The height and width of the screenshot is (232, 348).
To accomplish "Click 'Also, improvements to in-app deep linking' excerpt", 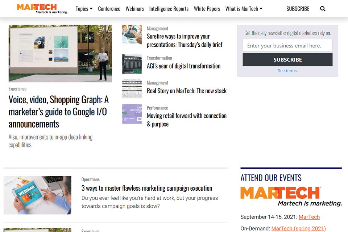I will pyautogui.click(x=51, y=141).
